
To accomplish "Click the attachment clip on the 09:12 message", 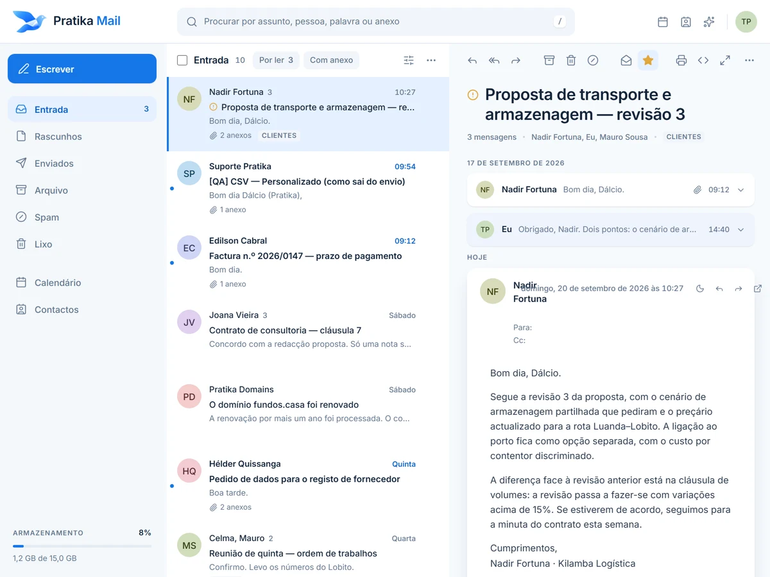I will click(x=697, y=190).
